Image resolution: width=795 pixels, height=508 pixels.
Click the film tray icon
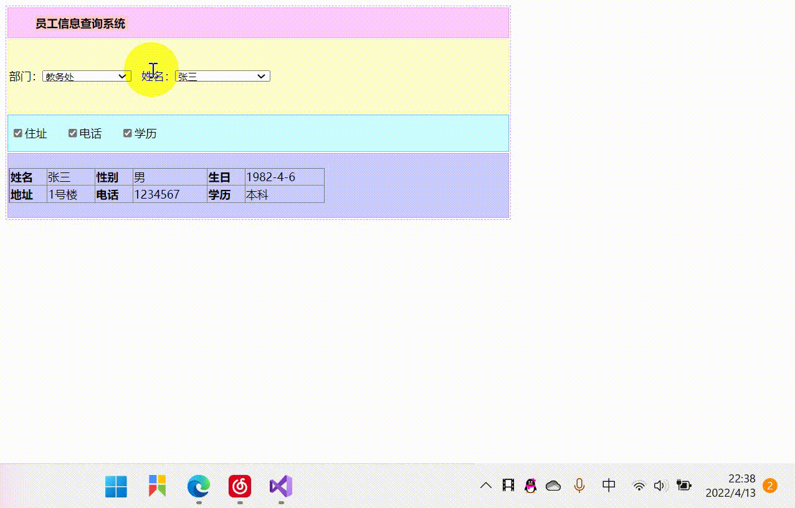tap(508, 485)
